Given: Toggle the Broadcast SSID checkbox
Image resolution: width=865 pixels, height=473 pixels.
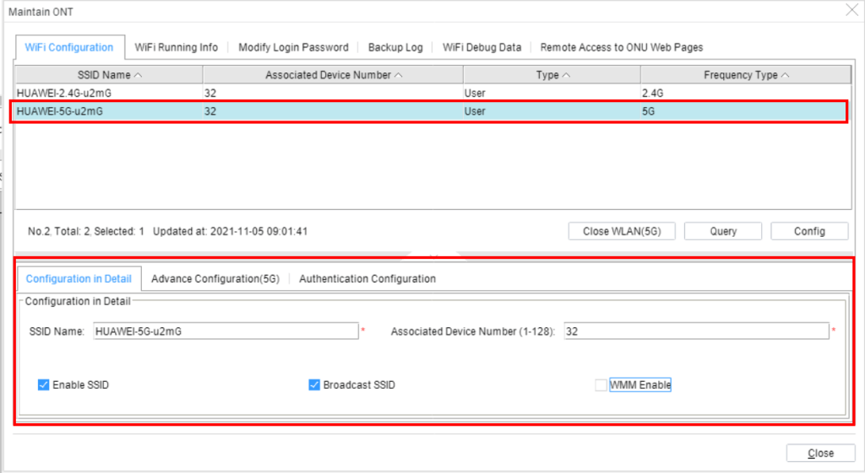Looking at the screenshot, I should tap(315, 385).
